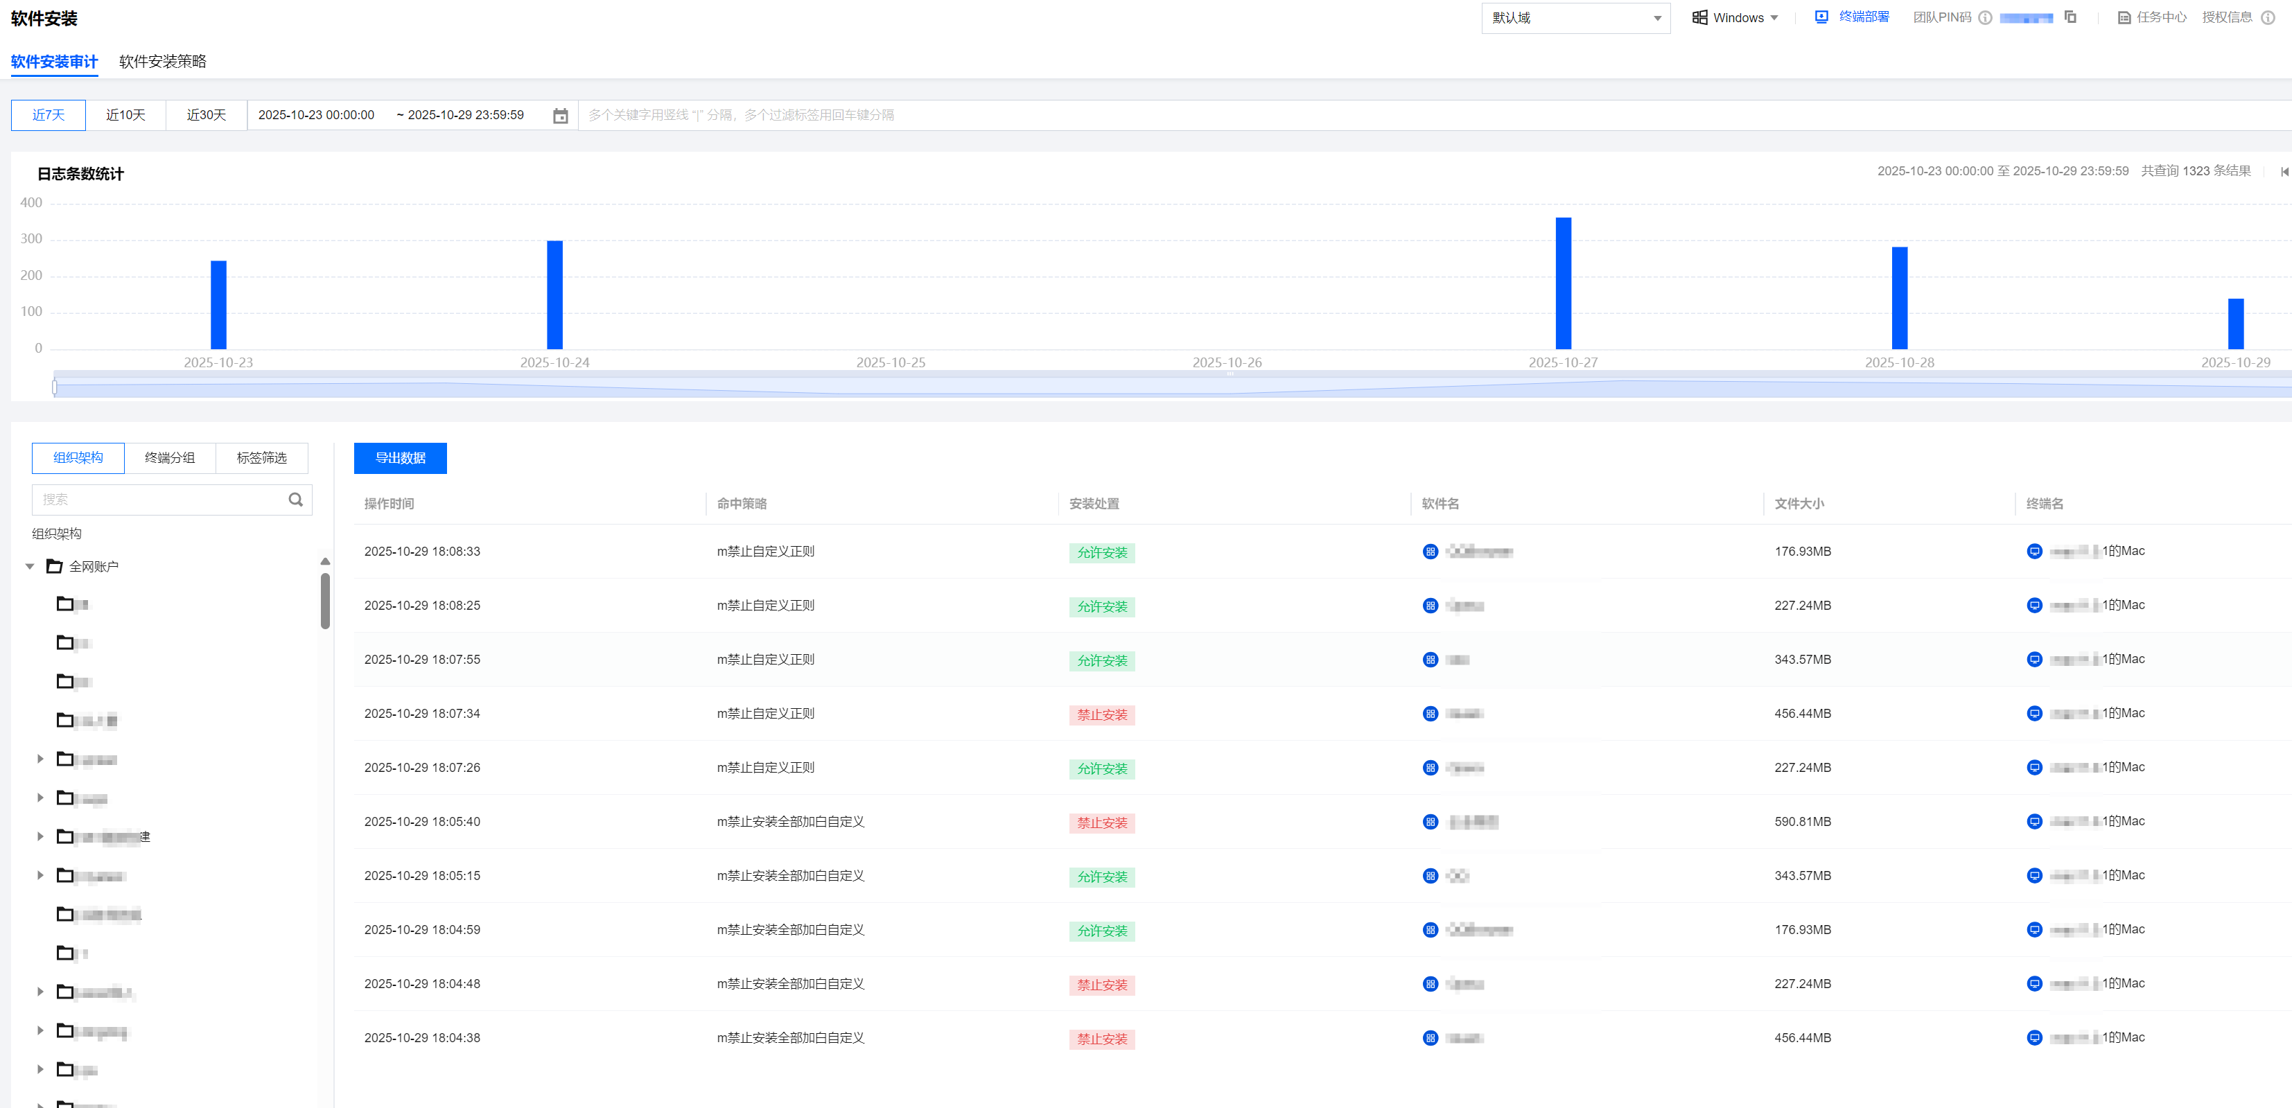
Task: Select the 近10天 time range
Action: [x=125, y=116]
